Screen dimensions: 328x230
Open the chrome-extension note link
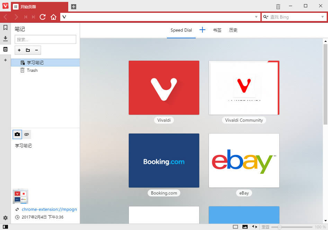[x=50, y=209]
